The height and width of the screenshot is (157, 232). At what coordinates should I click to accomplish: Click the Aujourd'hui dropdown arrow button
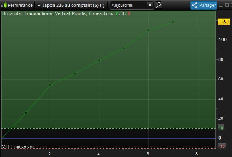tap(150, 5)
